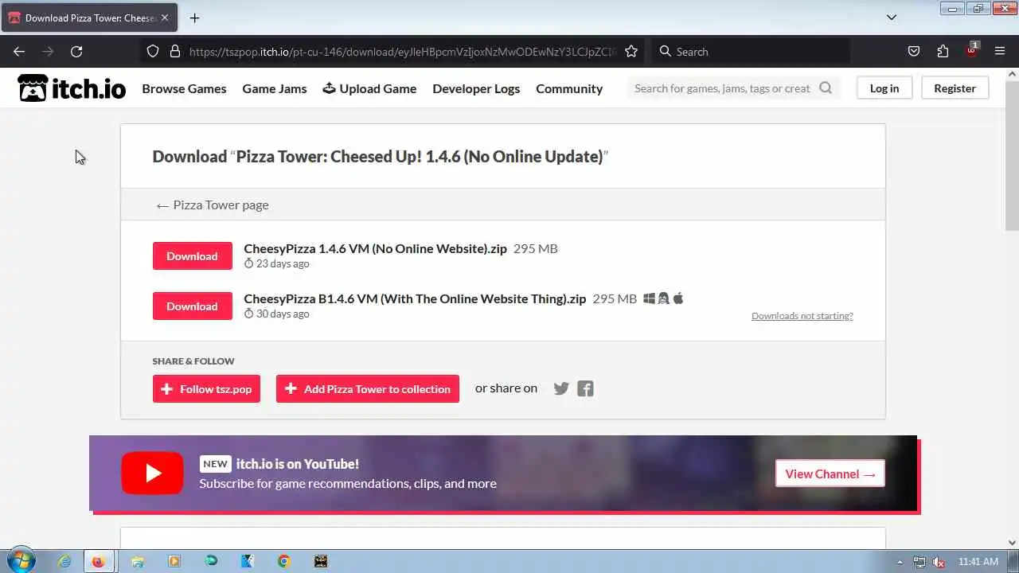The image size is (1019, 573).
Task: Click the page vertical scrollbar thumb
Action: (1012, 156)
